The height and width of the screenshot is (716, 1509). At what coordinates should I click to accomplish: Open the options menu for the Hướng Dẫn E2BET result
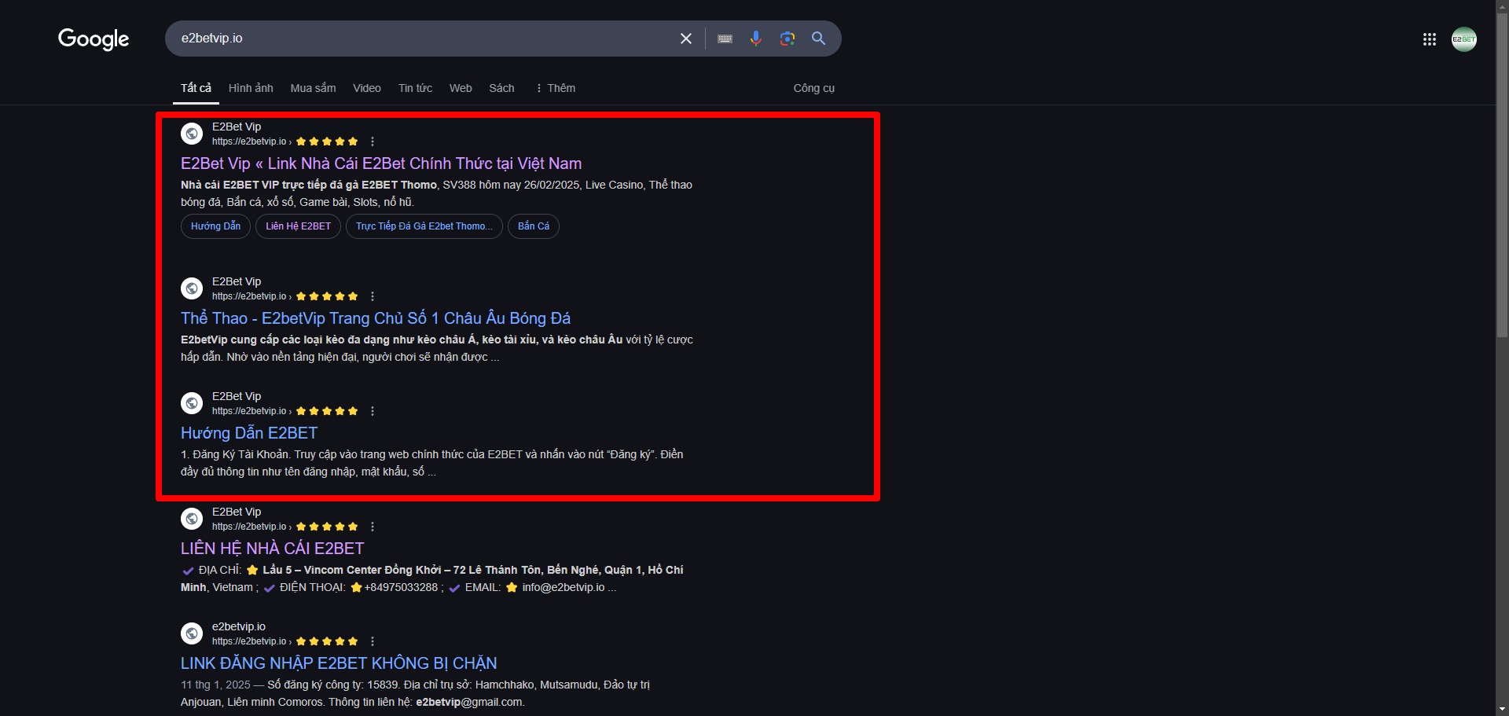(x=373, y=411)
